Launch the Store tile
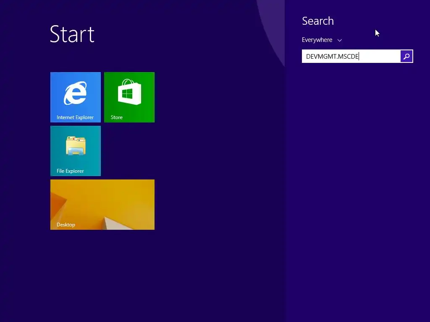The width and height of the screenshot is (430, 322). [x=129, y=97]
